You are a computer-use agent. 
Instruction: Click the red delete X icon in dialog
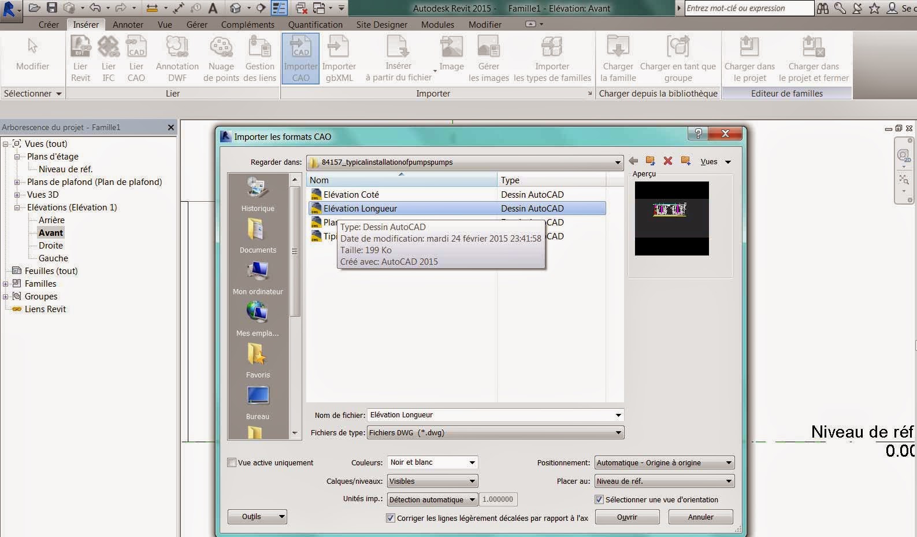point(668,161)
